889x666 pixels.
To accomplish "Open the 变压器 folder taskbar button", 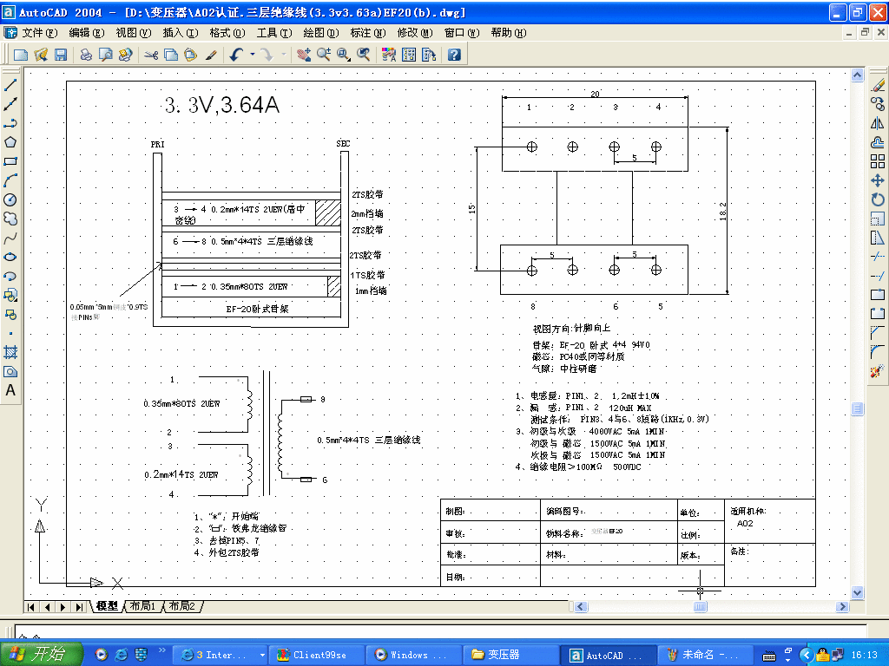I will coord(509,655).
